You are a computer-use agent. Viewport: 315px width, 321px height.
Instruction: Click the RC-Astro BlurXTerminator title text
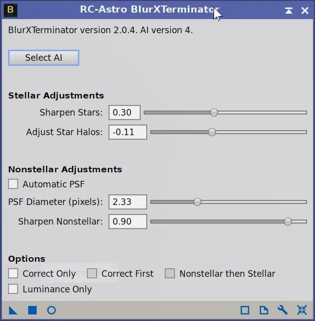click(x=150, y=10)
